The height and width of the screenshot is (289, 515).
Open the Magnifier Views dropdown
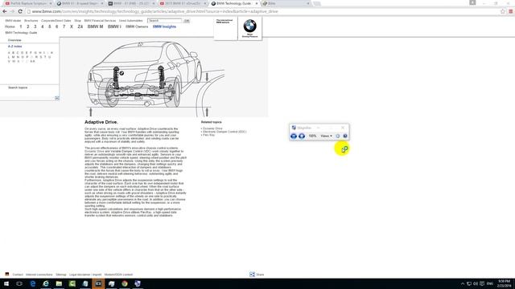click(x=326, y=136)
